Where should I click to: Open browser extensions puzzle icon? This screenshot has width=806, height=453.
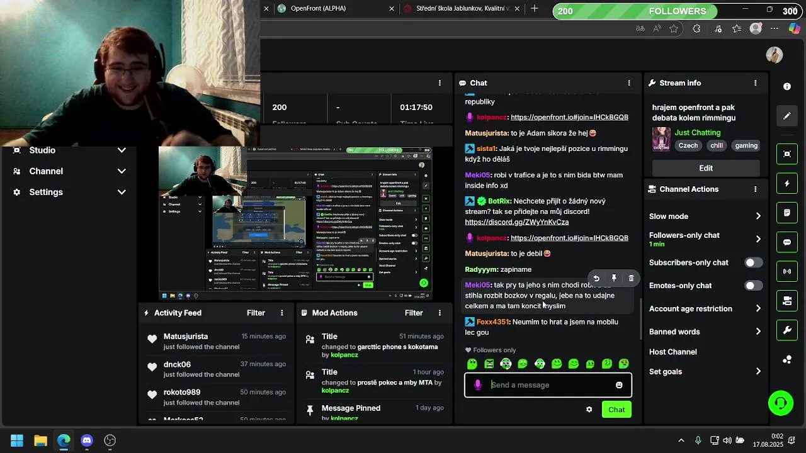[x=696, y=28]
